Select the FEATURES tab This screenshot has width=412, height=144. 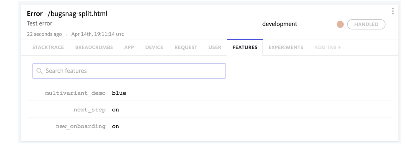(x=245, y=47)
